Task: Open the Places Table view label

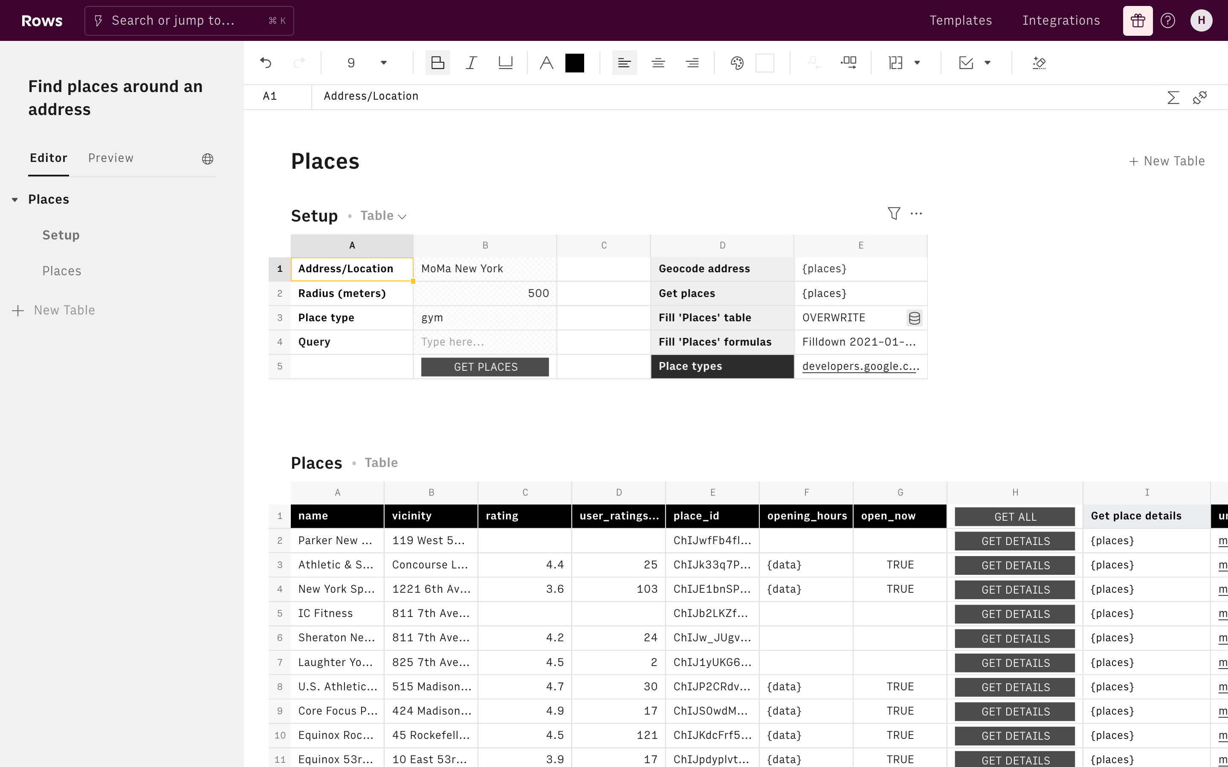Action: pos(381,463)
